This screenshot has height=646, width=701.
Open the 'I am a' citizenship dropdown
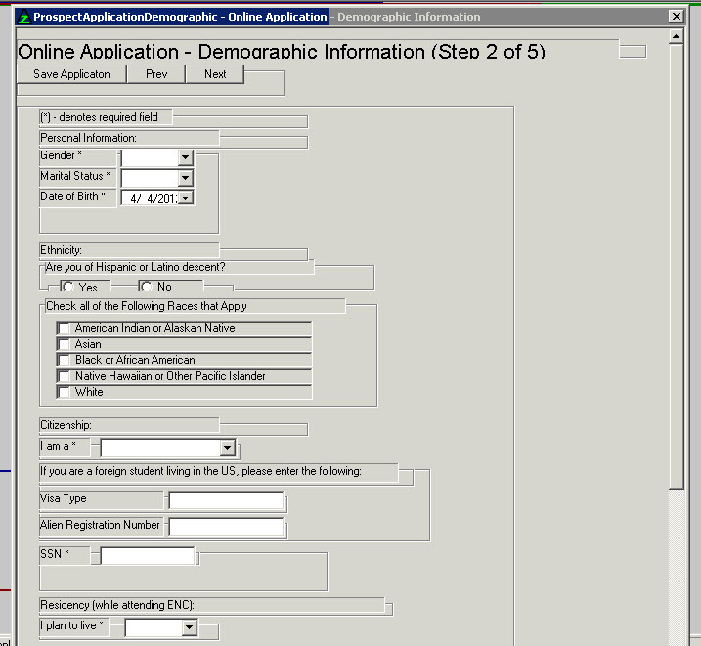227,449
